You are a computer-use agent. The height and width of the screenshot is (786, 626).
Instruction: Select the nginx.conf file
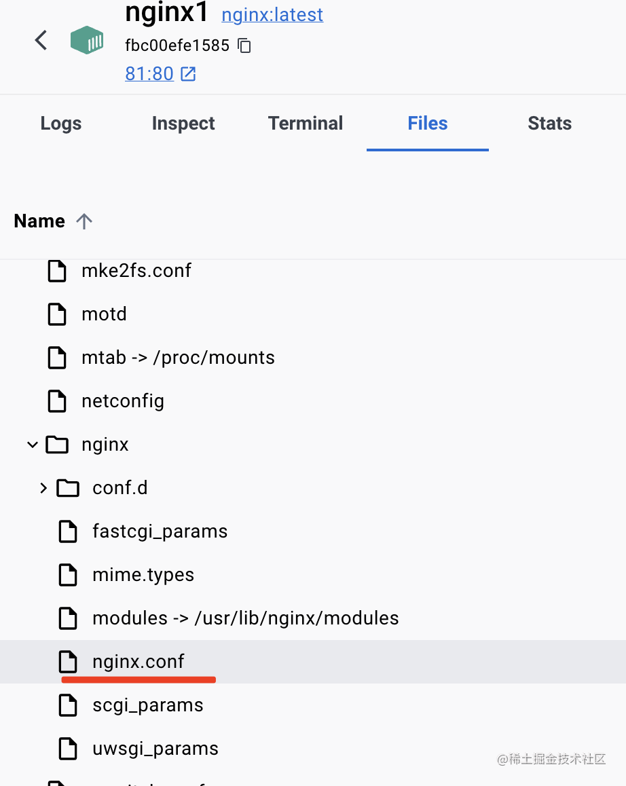(139, 662)
